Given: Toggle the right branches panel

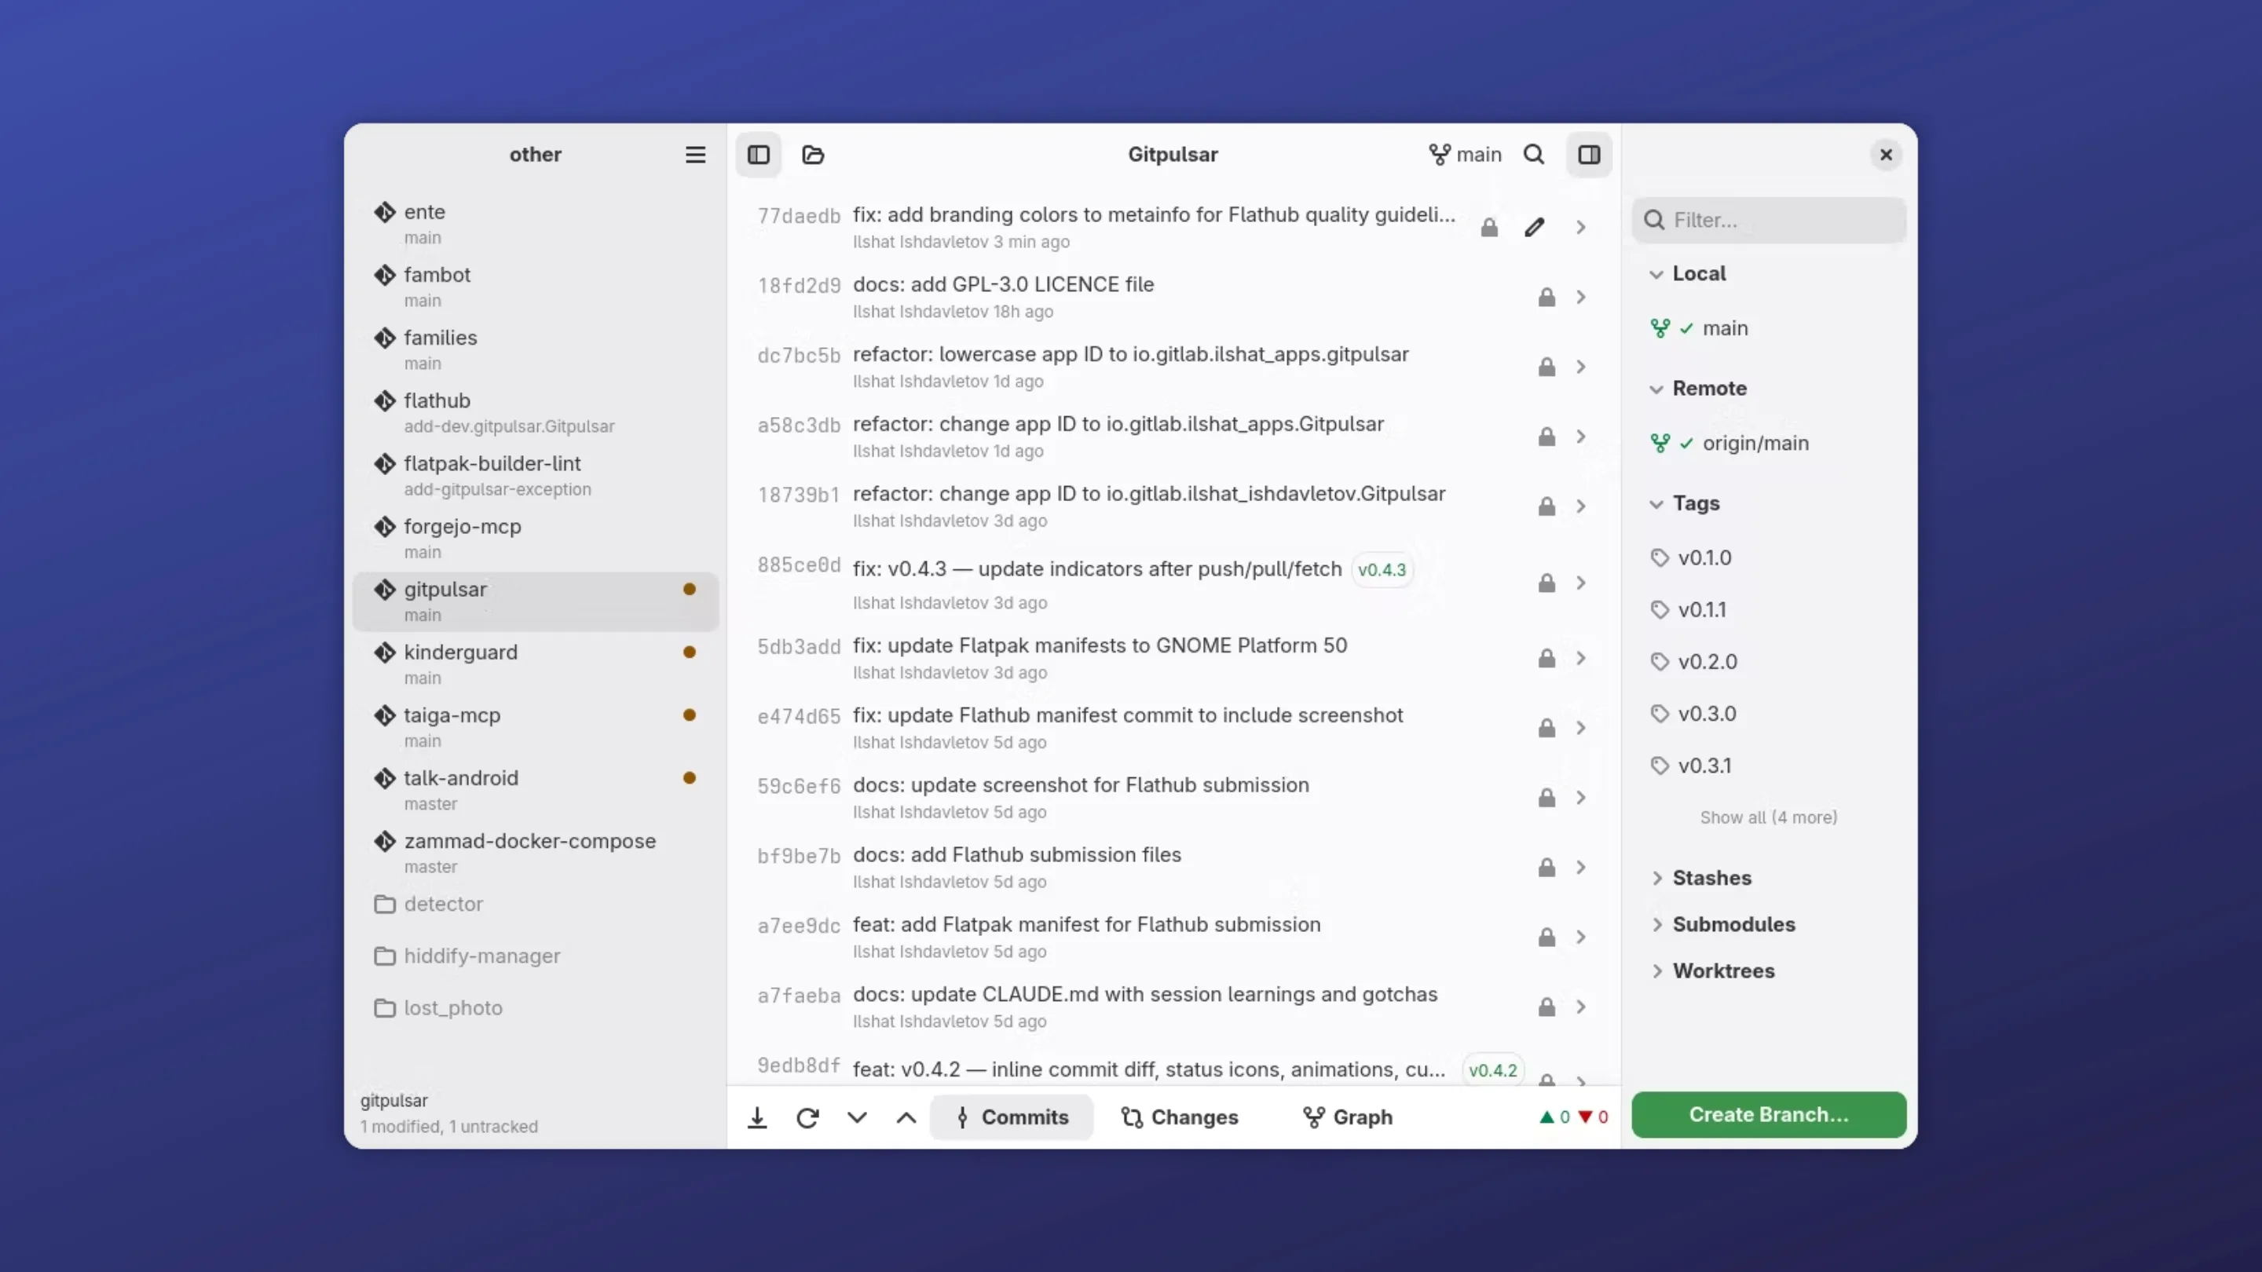Looking at the screenshot, I should (1590, 155).
